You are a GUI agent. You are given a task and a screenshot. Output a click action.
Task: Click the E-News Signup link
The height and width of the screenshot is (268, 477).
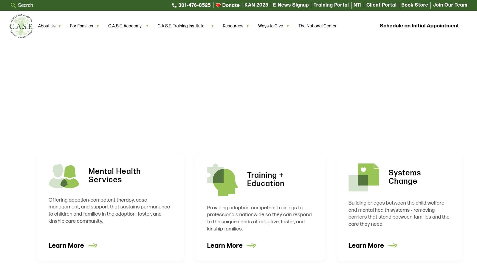coord(291,5)
